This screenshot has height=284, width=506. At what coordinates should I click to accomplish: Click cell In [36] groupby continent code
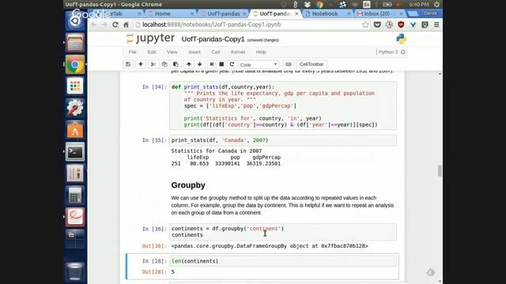click(283, 232)
